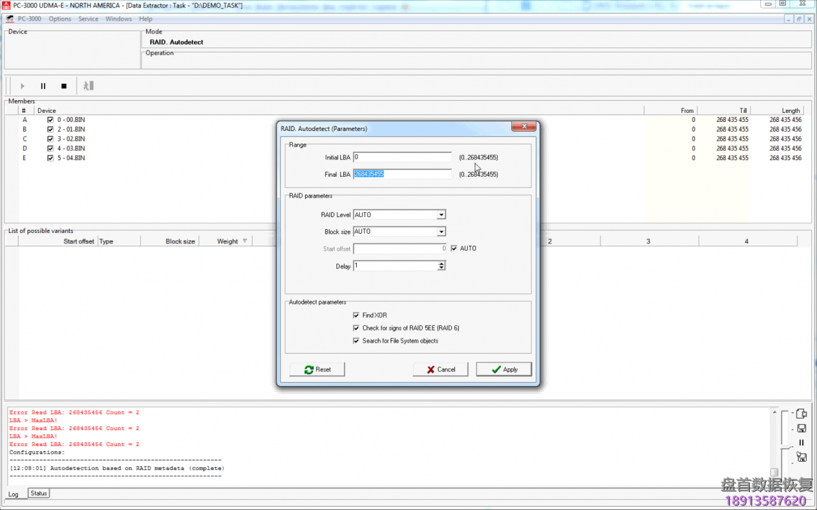Toggle the AUTO start offset checkbox
This screenshot has width=817, height=510.
pyautogui.click(x=454, y=248)
